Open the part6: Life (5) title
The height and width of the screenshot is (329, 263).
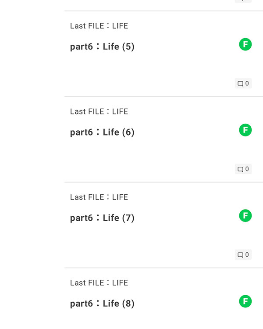click(102, 46)
